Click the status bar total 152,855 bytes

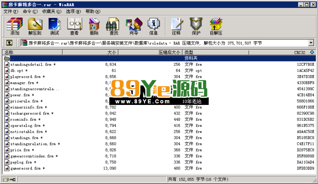point(198,179)
